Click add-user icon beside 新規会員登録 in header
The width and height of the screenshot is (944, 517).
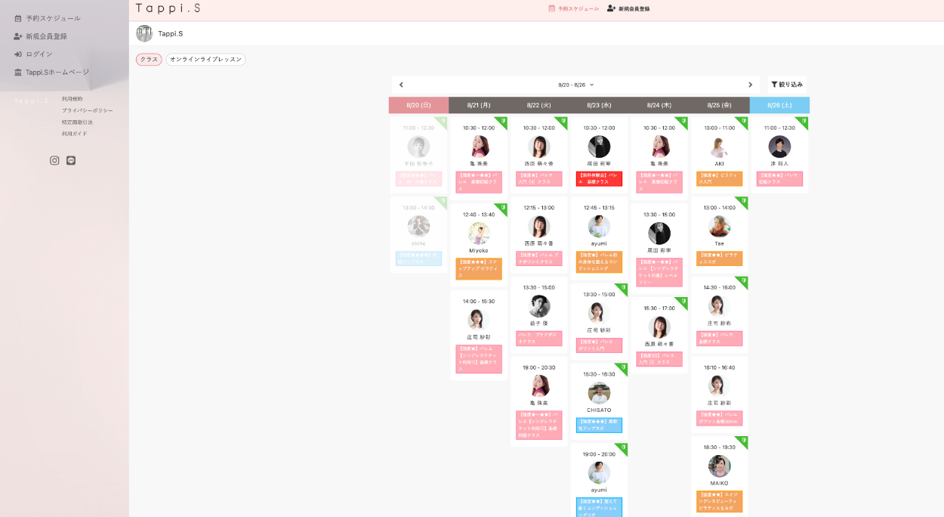(x=611, y=9)
